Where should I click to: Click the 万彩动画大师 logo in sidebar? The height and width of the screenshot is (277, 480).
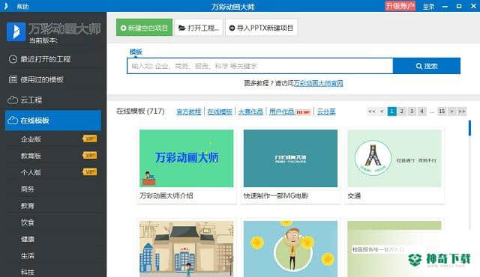click(16, 31)
